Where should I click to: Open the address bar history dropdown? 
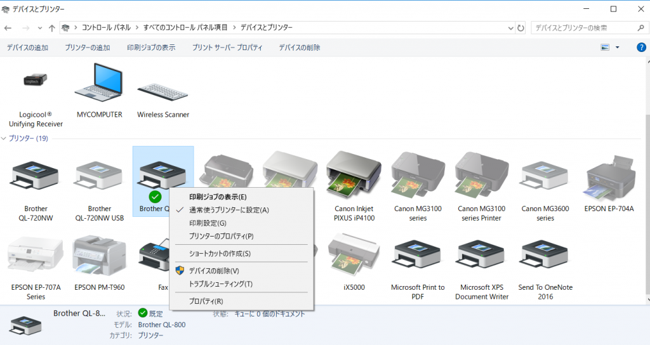pos(511,28)
